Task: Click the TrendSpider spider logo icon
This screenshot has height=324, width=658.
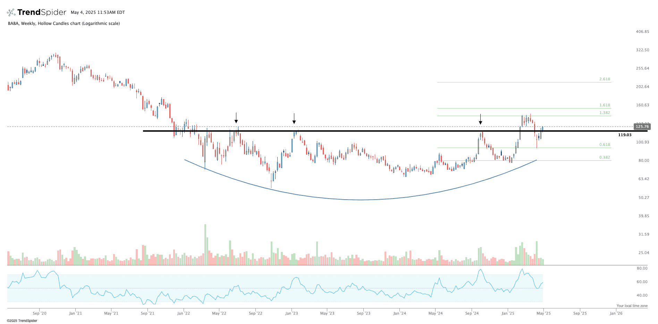Action: (11, 12)
